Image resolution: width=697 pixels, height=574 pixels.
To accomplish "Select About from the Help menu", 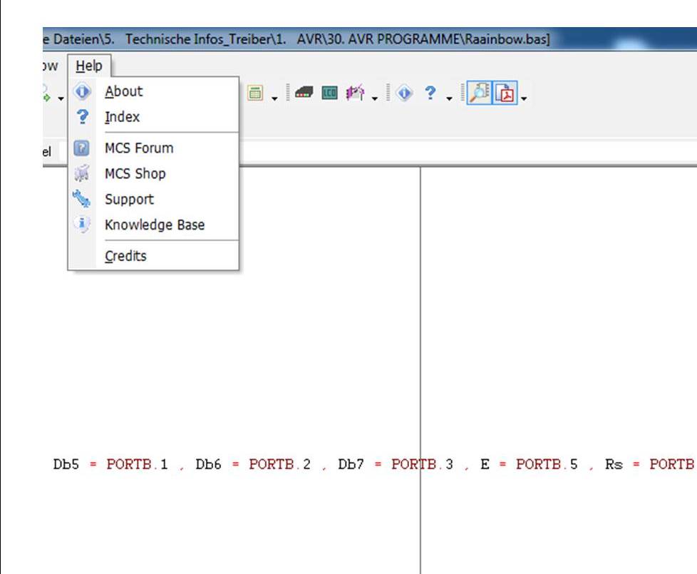I will [123, 91].
